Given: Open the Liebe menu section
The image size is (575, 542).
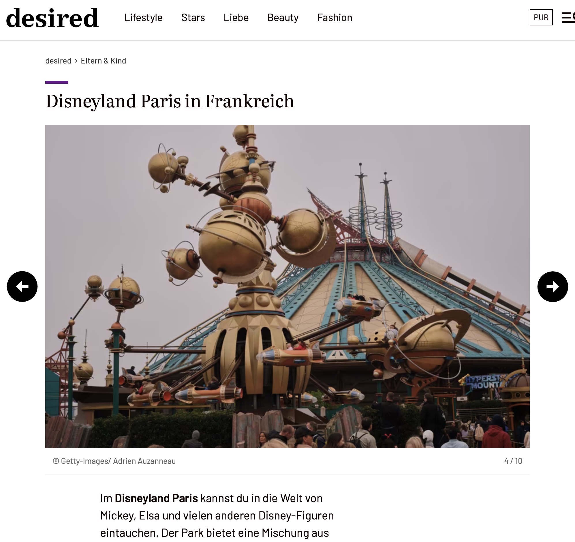Looking at the screenshot, I should [236, 18].
